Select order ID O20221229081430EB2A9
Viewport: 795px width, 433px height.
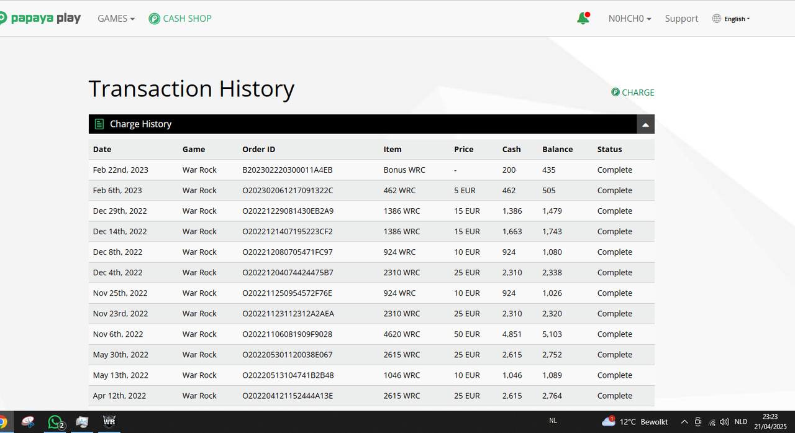click(x=288, y=211)
